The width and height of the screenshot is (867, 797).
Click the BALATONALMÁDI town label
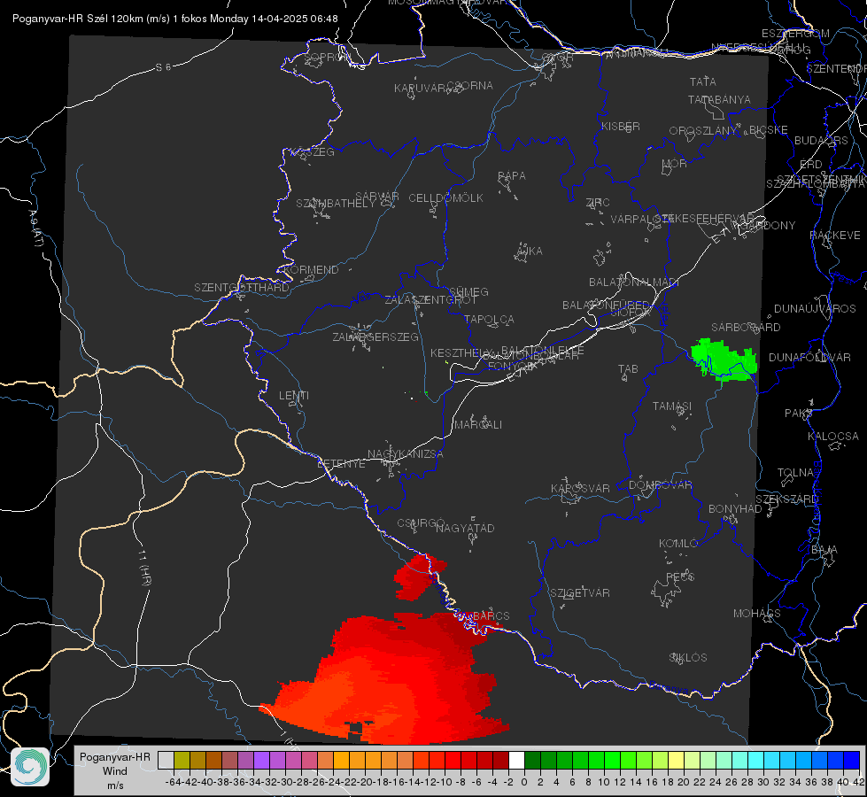634,282
